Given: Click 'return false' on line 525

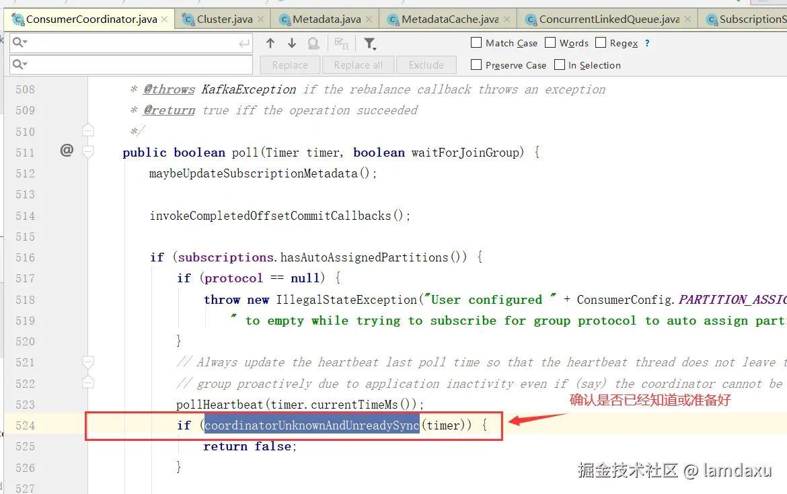Looking at the screenshot, I should pyautogui.click(x=247, y=446).
